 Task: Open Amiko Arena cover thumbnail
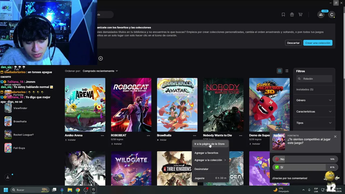tap(85, 105)
